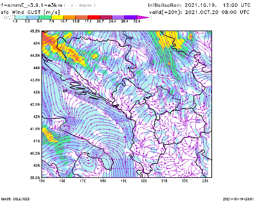This screenshot has height=201, width=261.
Task: Click the legend value 28.4
Action: (x=125, y=21)
